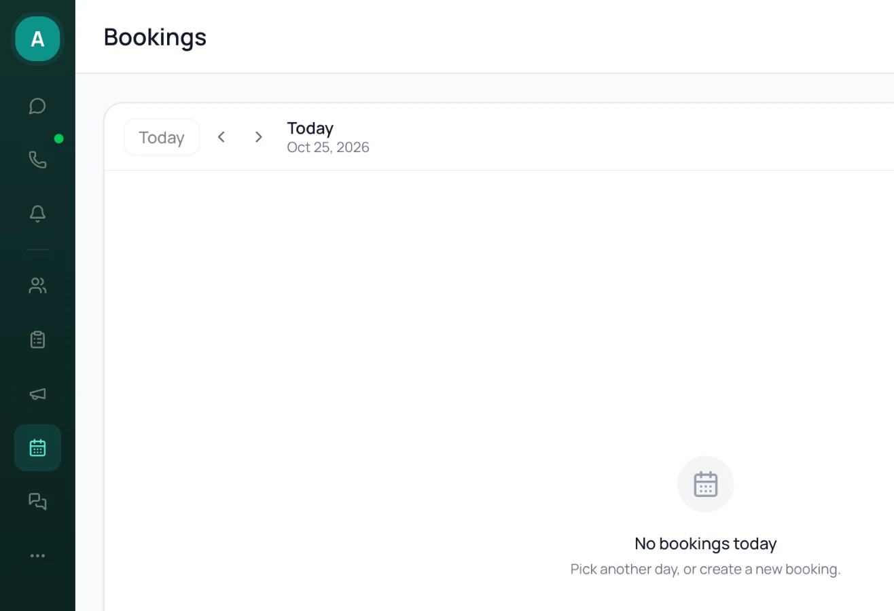Open the clipboard tasks icon
This screenshot has width=894, height=611.
coord(37,339)
